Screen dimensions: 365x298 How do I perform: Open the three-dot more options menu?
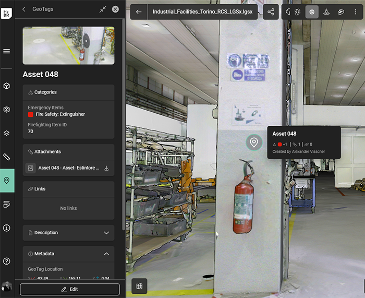[x=356, y=11]
